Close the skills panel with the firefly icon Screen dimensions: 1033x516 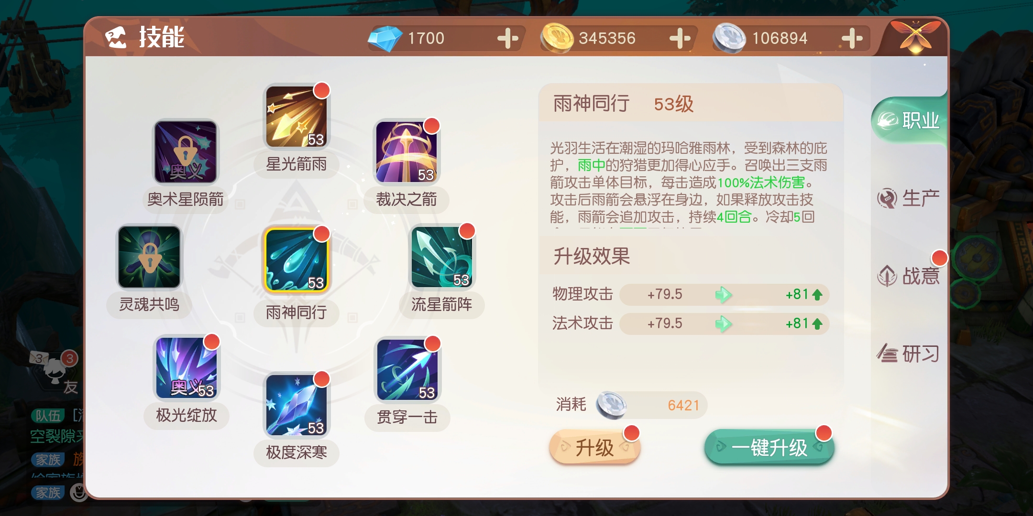point(915,36)
